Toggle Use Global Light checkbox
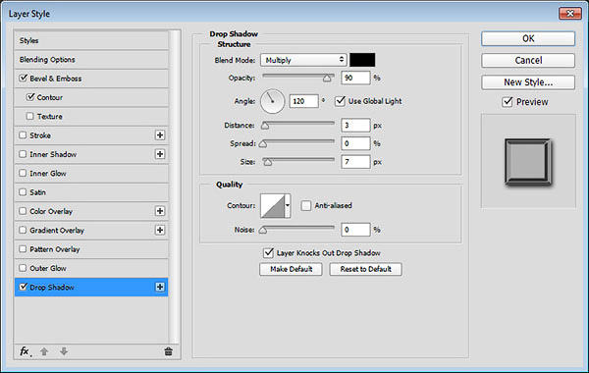Screen dimensions: 589x373 [x=340, y=101]
